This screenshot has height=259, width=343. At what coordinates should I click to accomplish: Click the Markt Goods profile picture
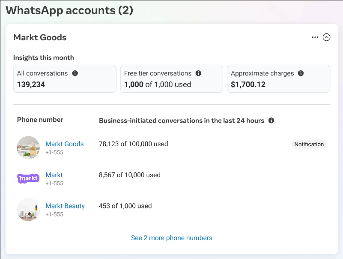pyautogui.click(x=28, y=148)
